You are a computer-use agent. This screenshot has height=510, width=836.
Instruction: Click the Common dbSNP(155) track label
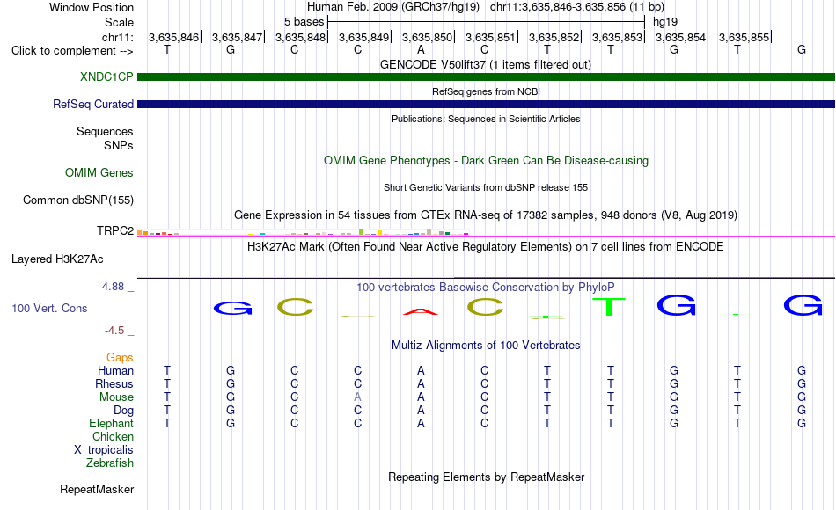(77, 200)
